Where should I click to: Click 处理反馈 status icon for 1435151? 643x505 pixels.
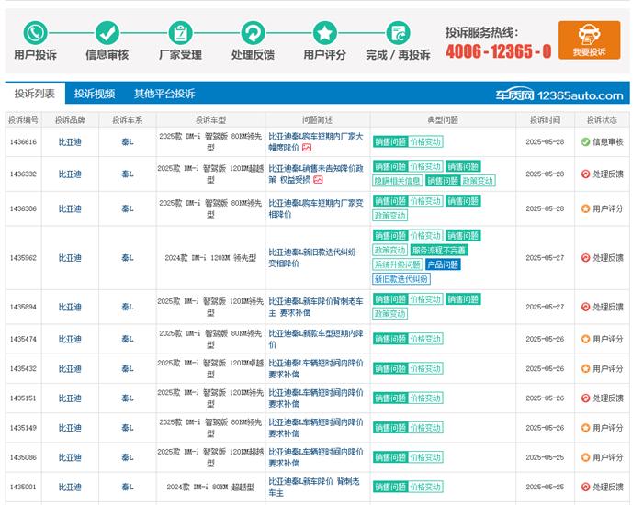(586, 398)
